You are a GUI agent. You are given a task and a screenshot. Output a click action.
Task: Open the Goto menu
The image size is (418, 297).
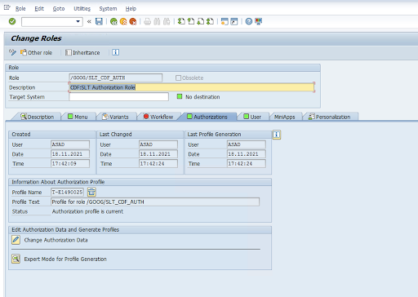59,9
